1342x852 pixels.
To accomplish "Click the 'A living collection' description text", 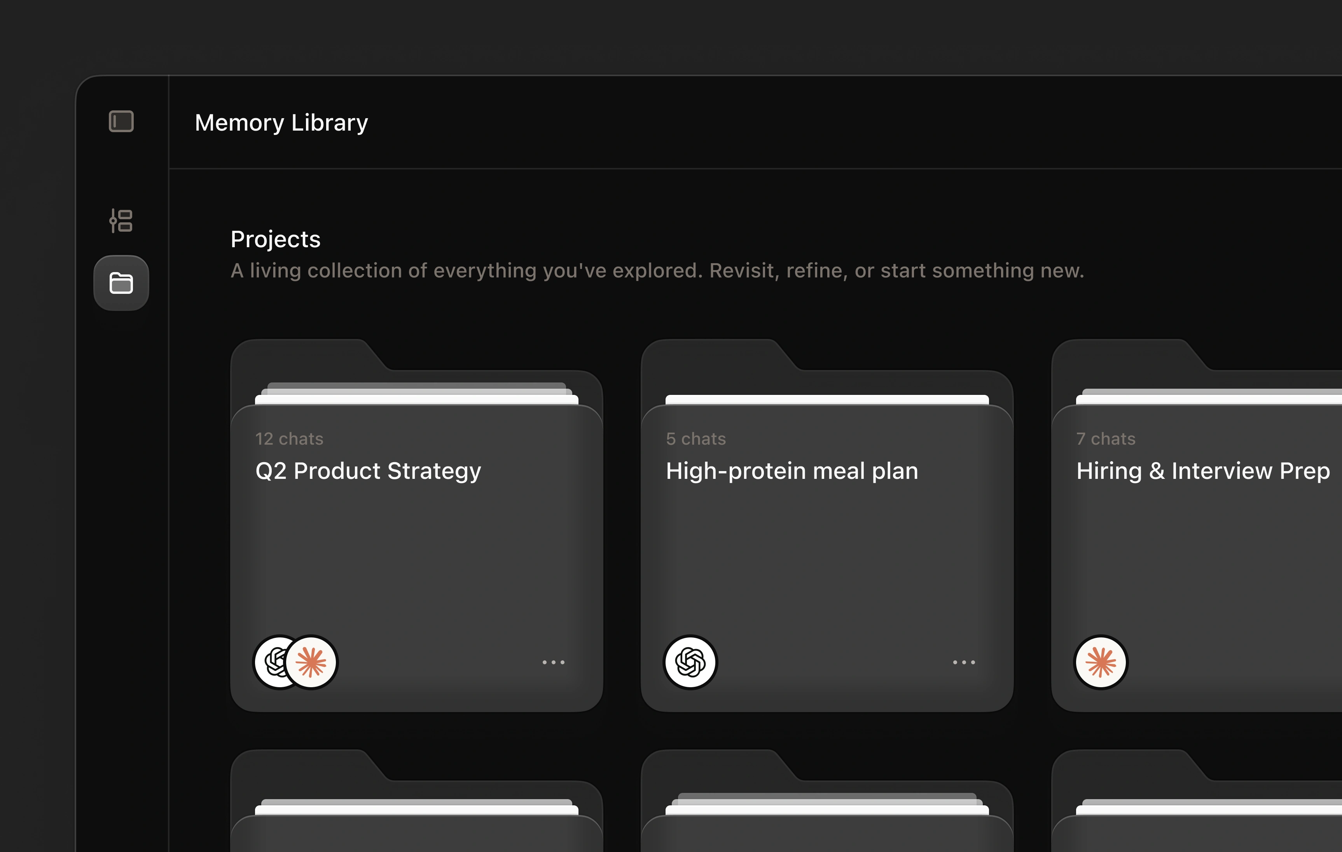I will click(x=658, y=271).
